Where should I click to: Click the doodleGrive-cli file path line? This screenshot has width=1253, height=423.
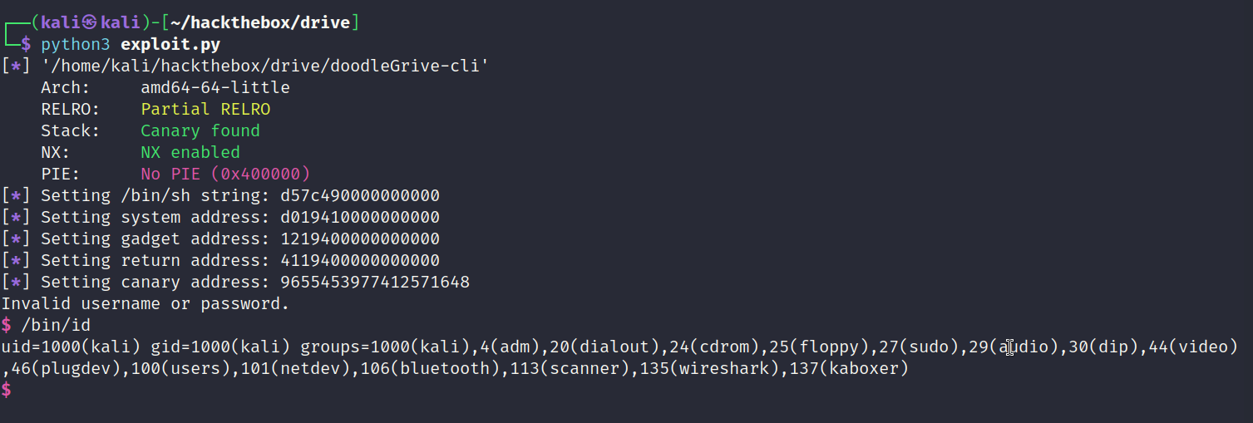coord(264,66)
